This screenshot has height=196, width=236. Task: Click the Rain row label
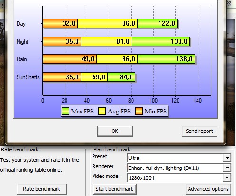tap(22, 59)
